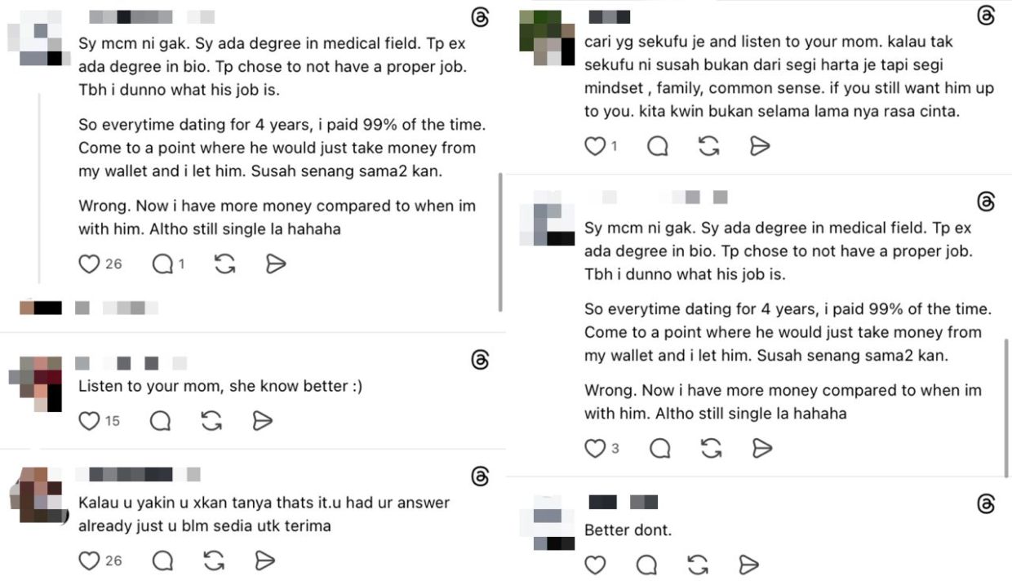Open Threads logo on "Better dont." comment

pos(986,504)
